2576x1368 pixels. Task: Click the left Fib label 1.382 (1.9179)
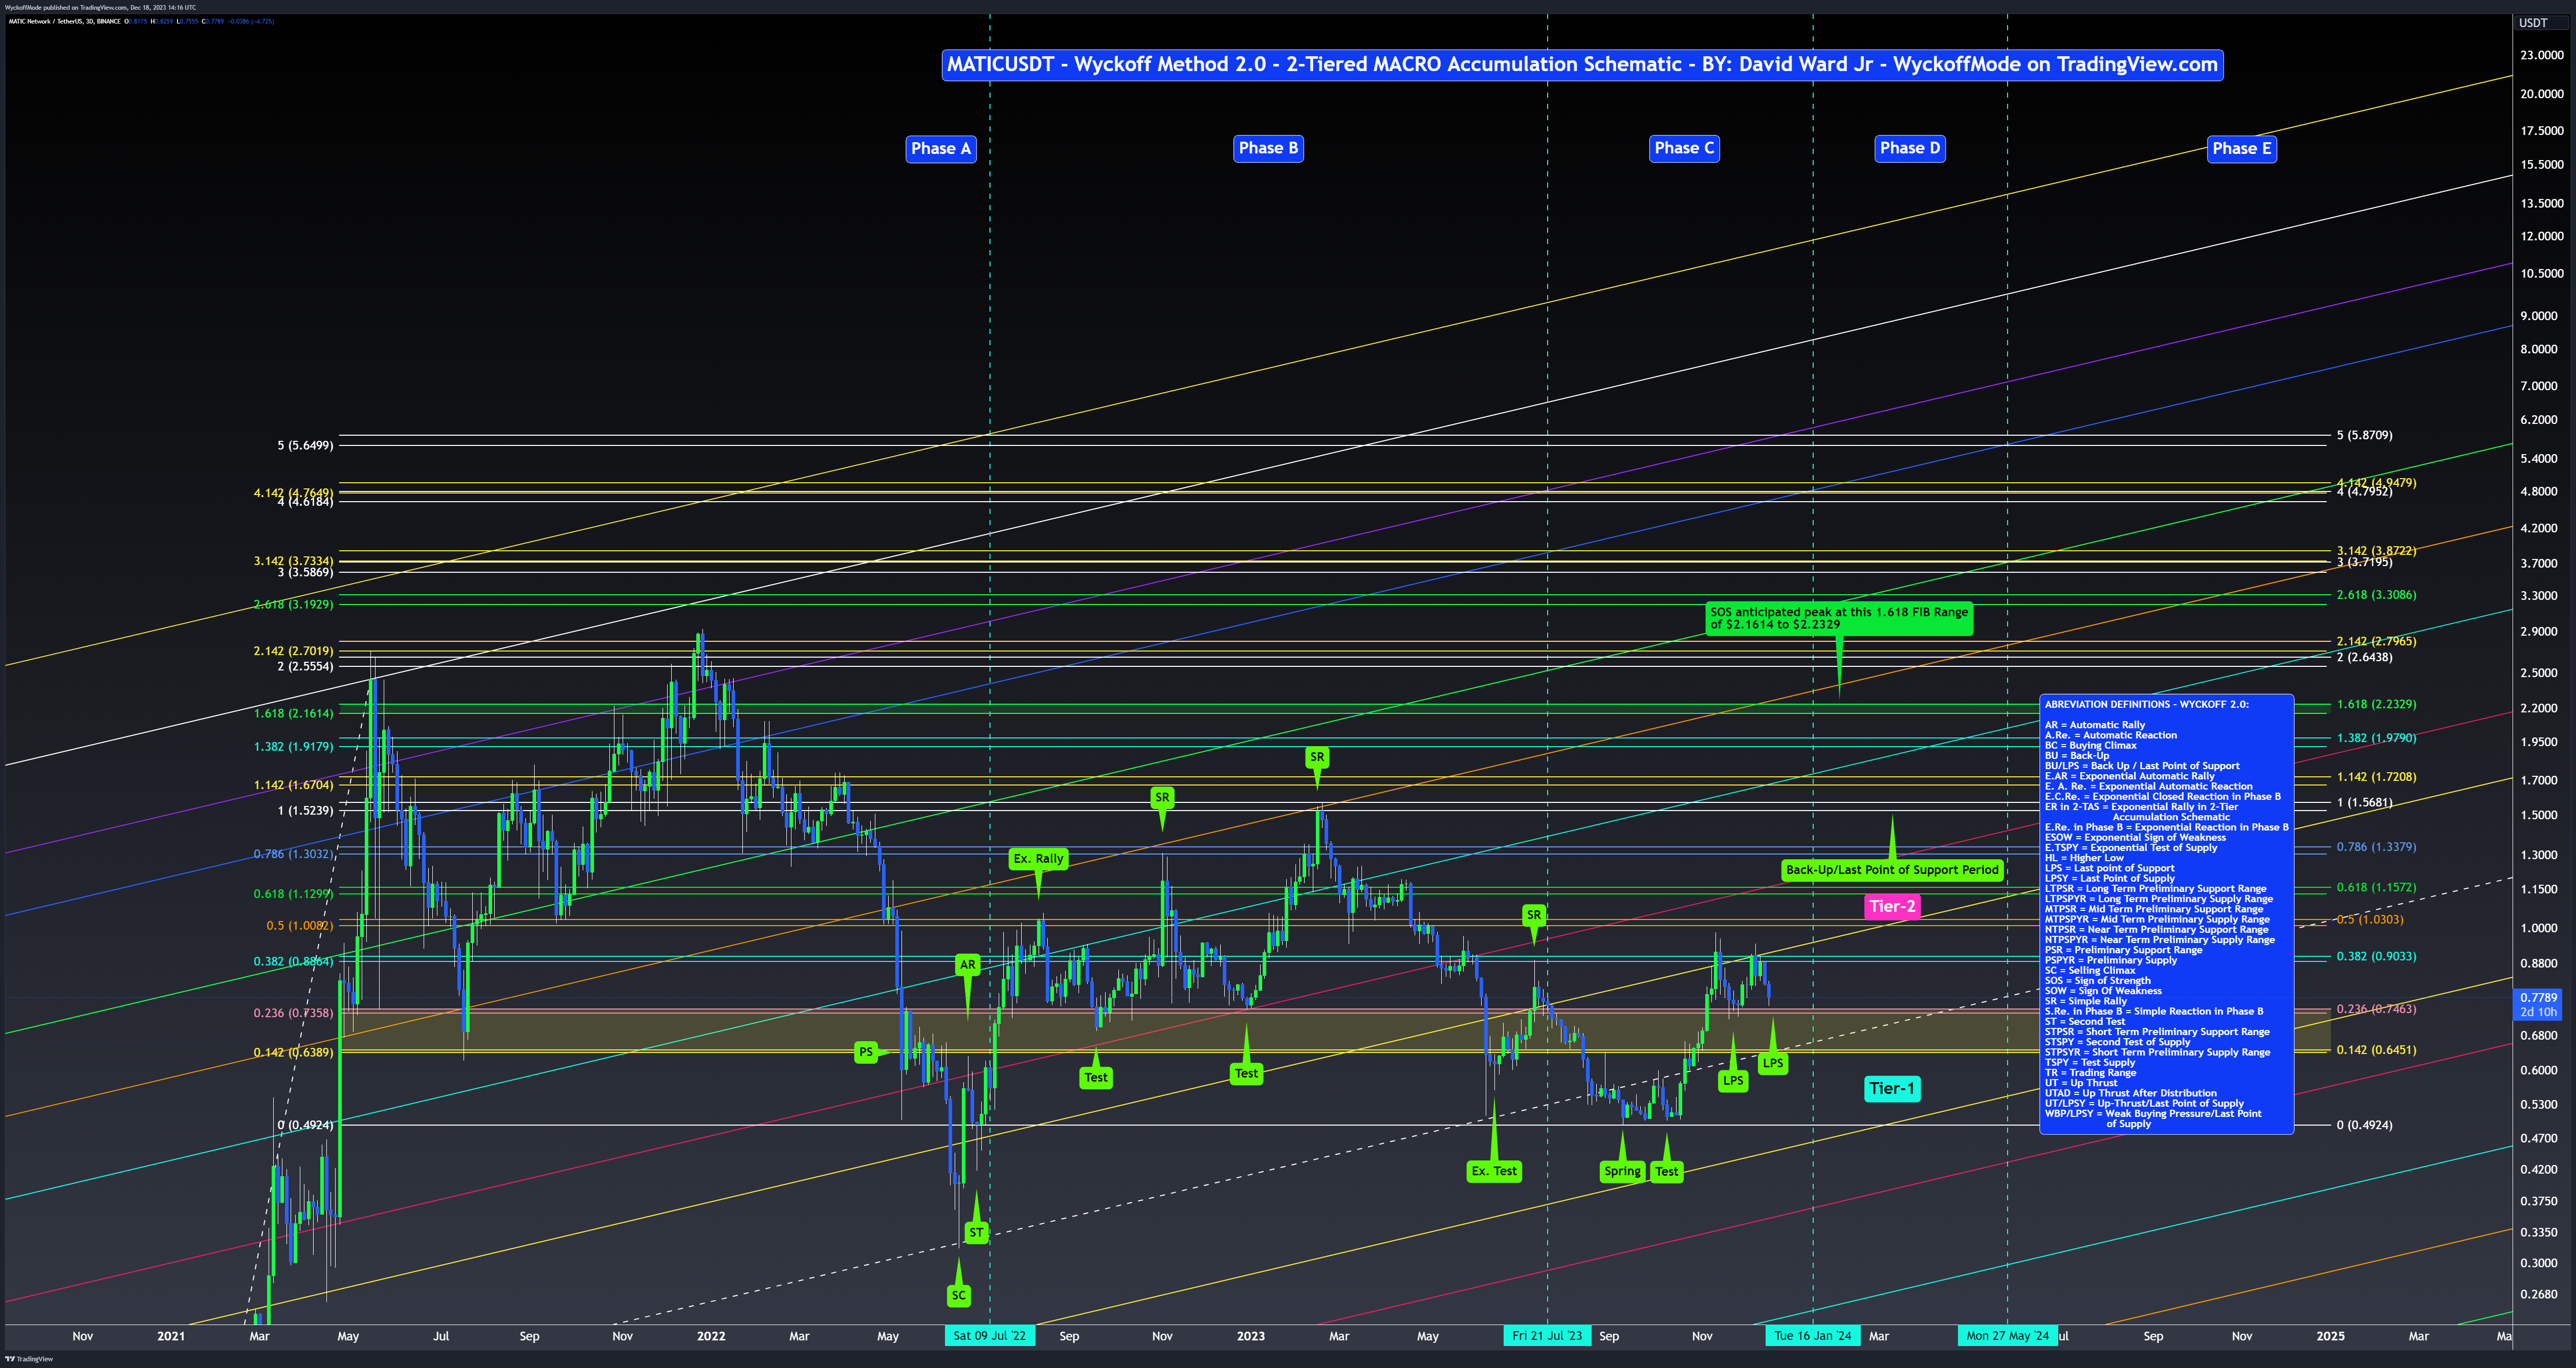293,747
